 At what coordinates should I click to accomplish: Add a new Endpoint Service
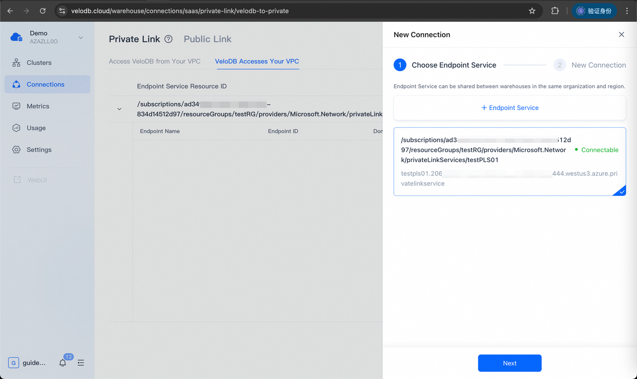[x=510, y=107]
